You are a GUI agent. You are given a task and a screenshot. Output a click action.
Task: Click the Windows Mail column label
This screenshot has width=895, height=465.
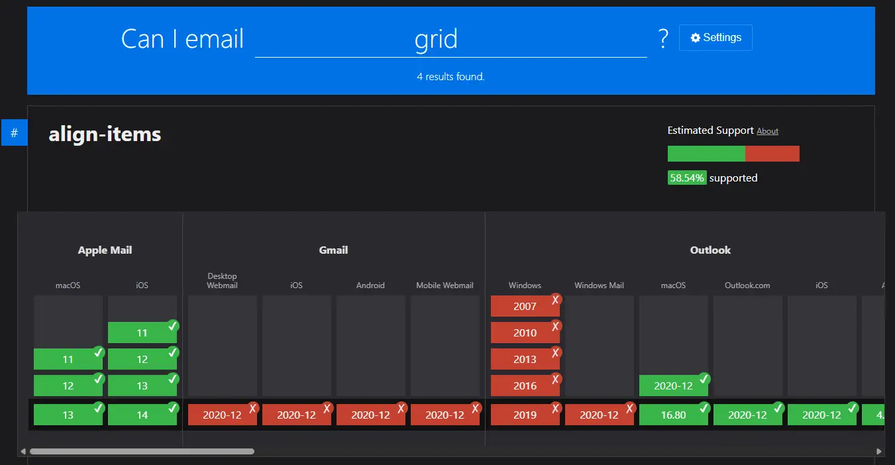[599, 285]
